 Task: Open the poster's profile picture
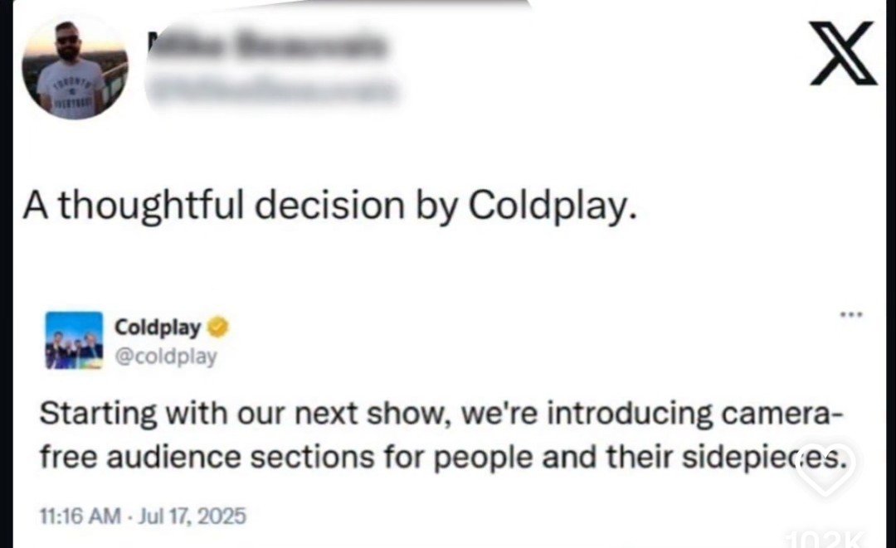click(x=75, y=68)
